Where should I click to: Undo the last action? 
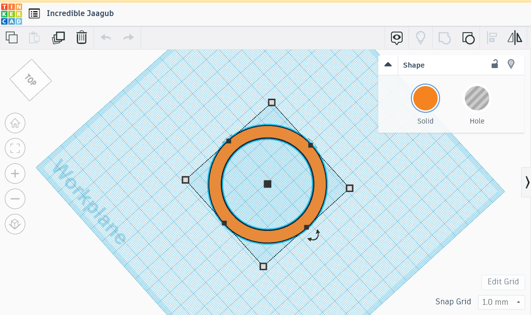106,37
